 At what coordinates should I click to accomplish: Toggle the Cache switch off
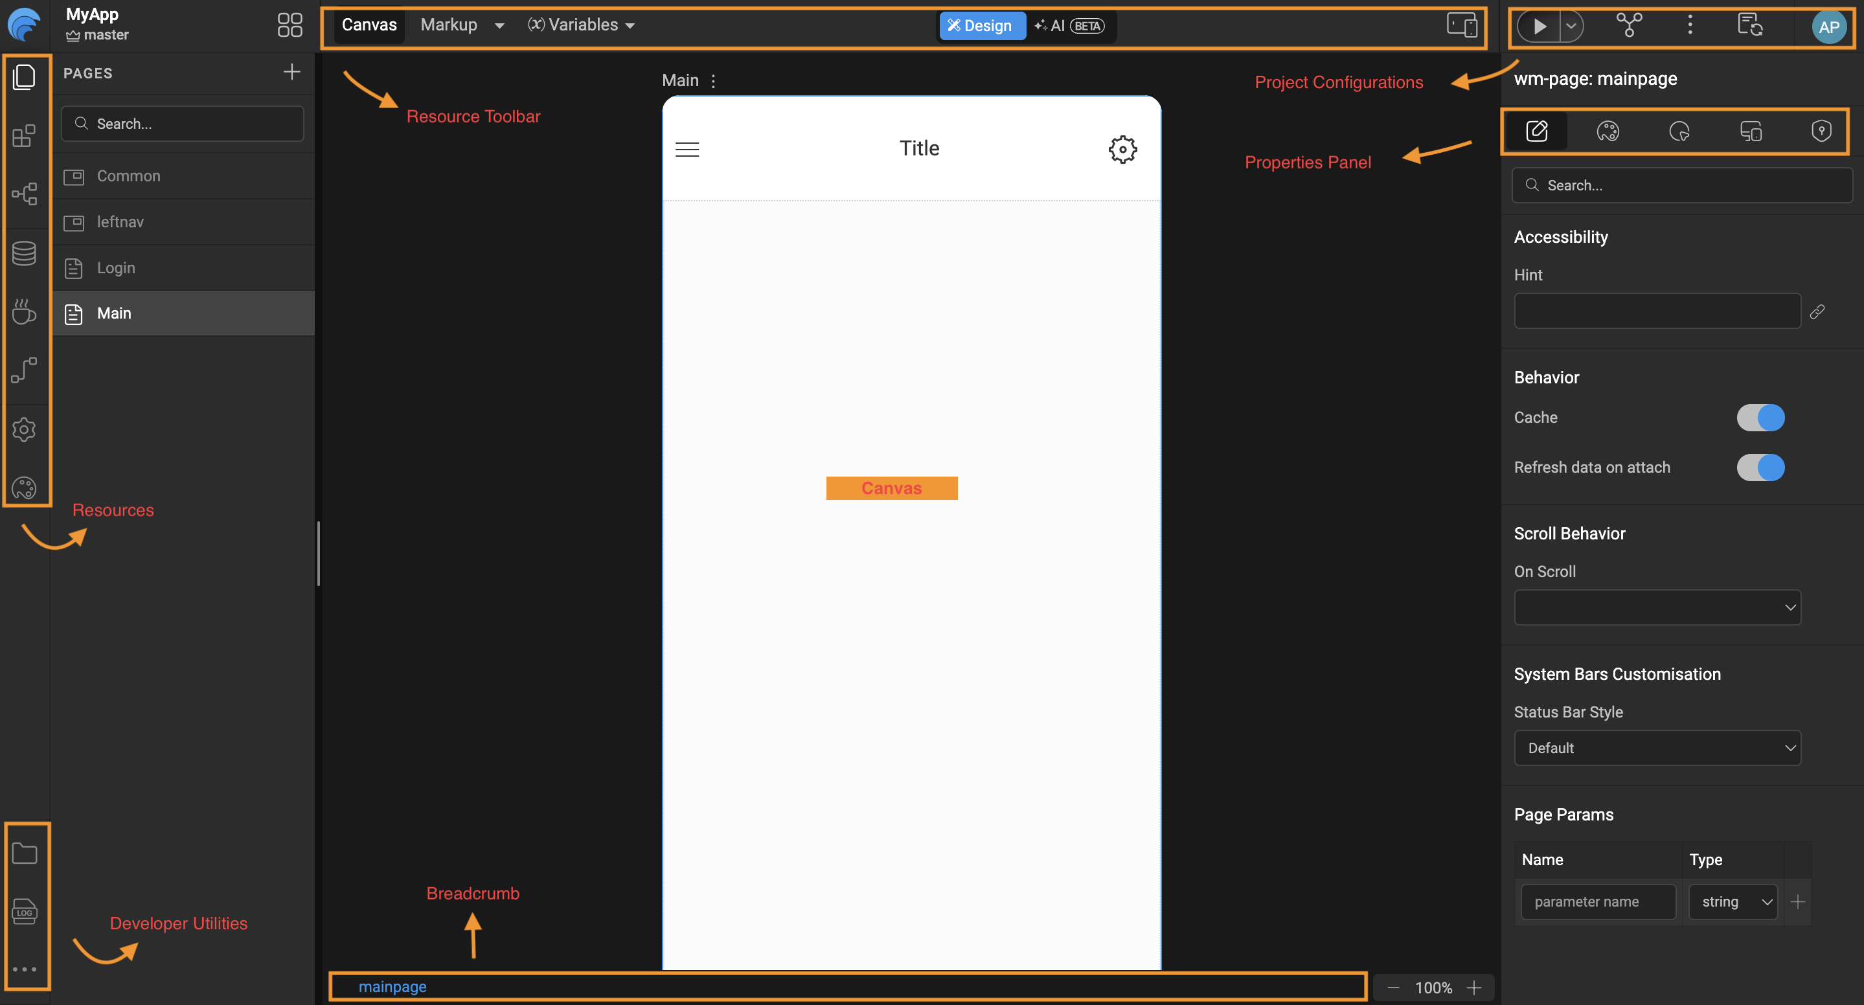[x=1760, y=418]
